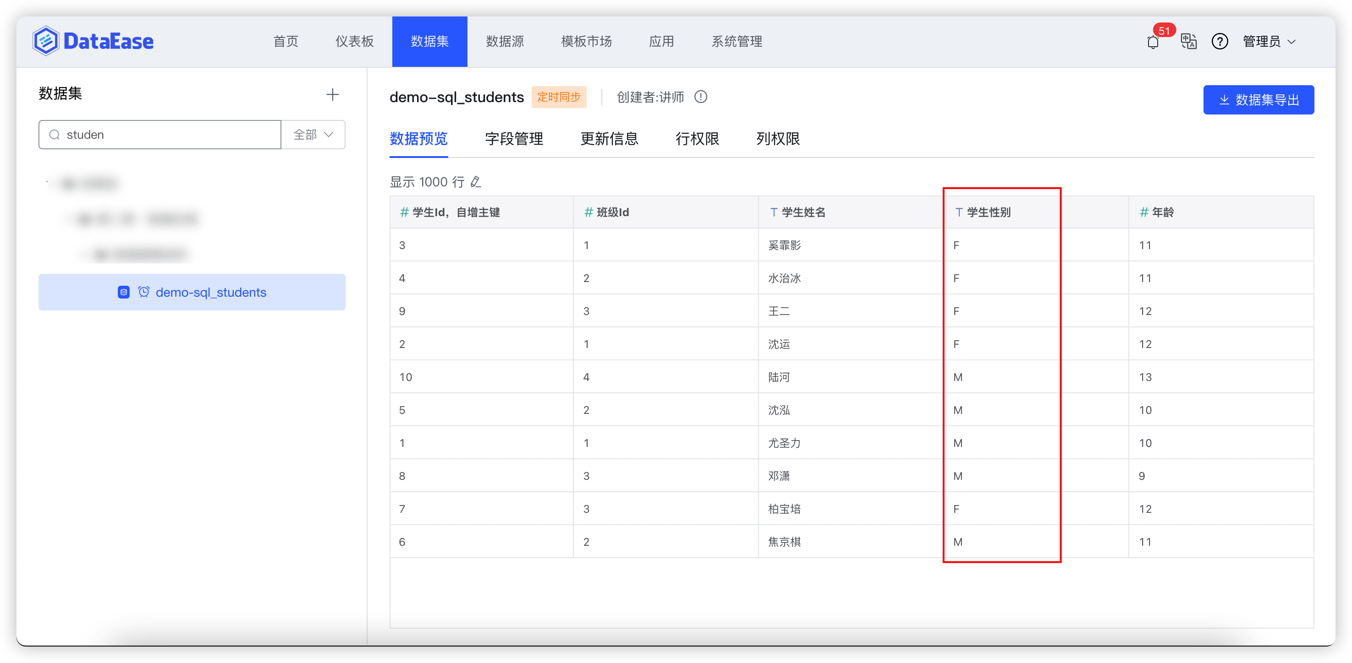
Task: Click the search input containing studen
Action: (x=158, y=134)
